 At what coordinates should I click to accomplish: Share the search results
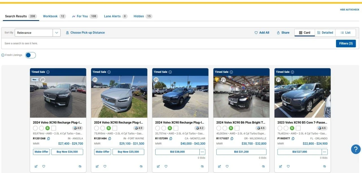point(283,33)
